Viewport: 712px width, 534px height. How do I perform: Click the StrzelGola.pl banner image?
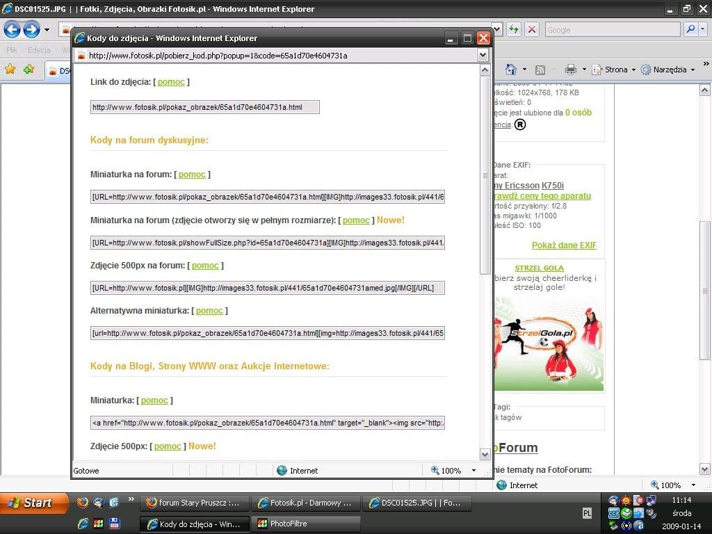point(549,343)
